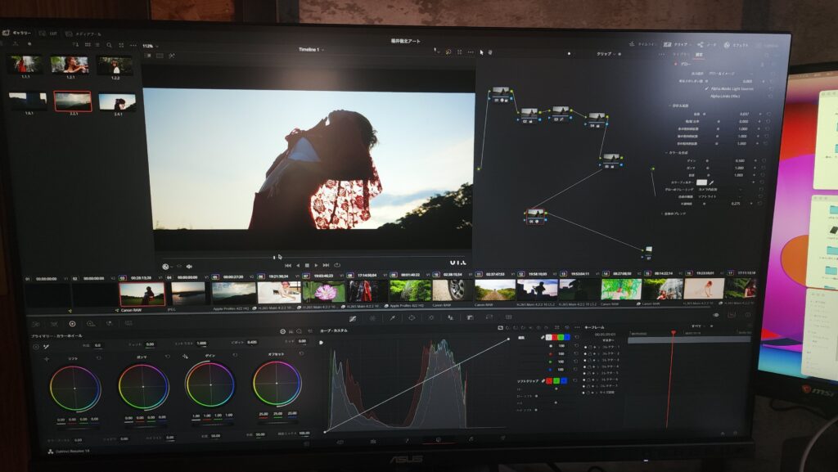Open the Qualifier eyedropper palette
The image size is (838, 472).
tap(392, 317)
